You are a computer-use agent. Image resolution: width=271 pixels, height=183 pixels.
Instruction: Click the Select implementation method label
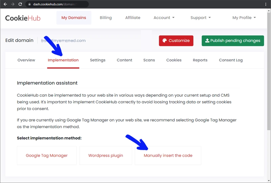(49, 138)
